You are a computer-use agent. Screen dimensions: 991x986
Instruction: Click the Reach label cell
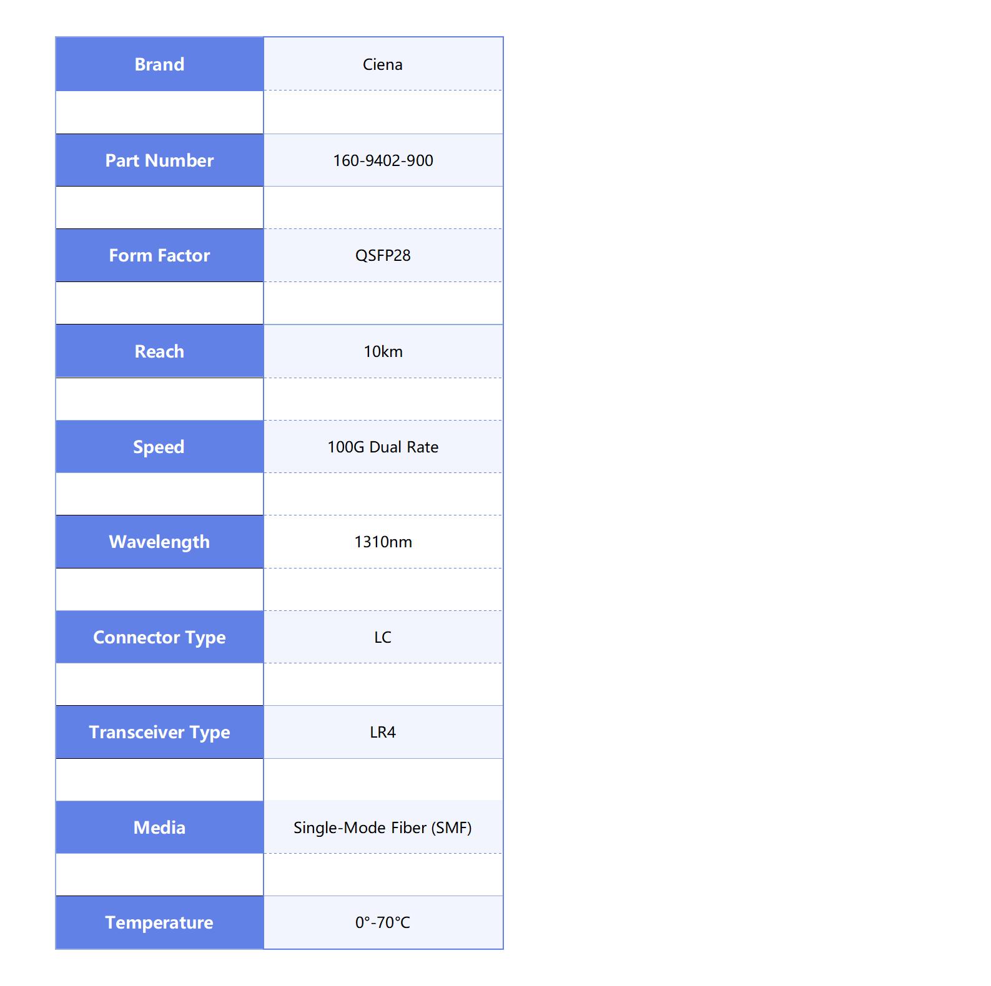(159, 351)
